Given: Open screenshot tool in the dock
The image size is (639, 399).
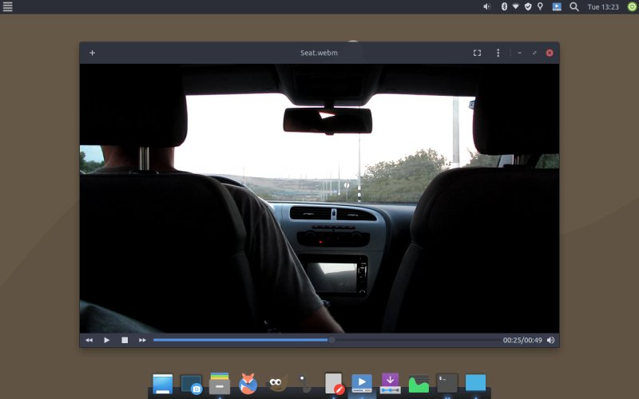Looking at the screenshot, I should 192,384.
